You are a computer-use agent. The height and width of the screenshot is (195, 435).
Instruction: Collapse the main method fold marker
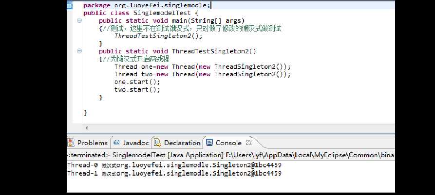(79, 20)
